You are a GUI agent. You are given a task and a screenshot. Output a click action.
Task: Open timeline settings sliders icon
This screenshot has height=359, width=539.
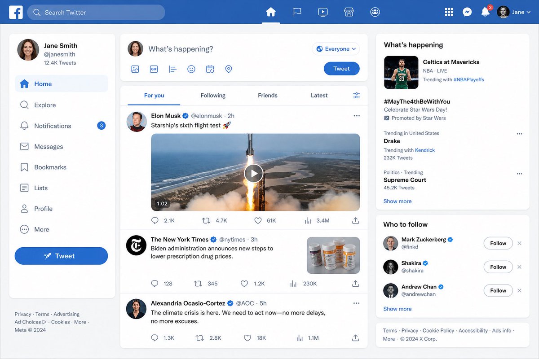pos(357,95)
